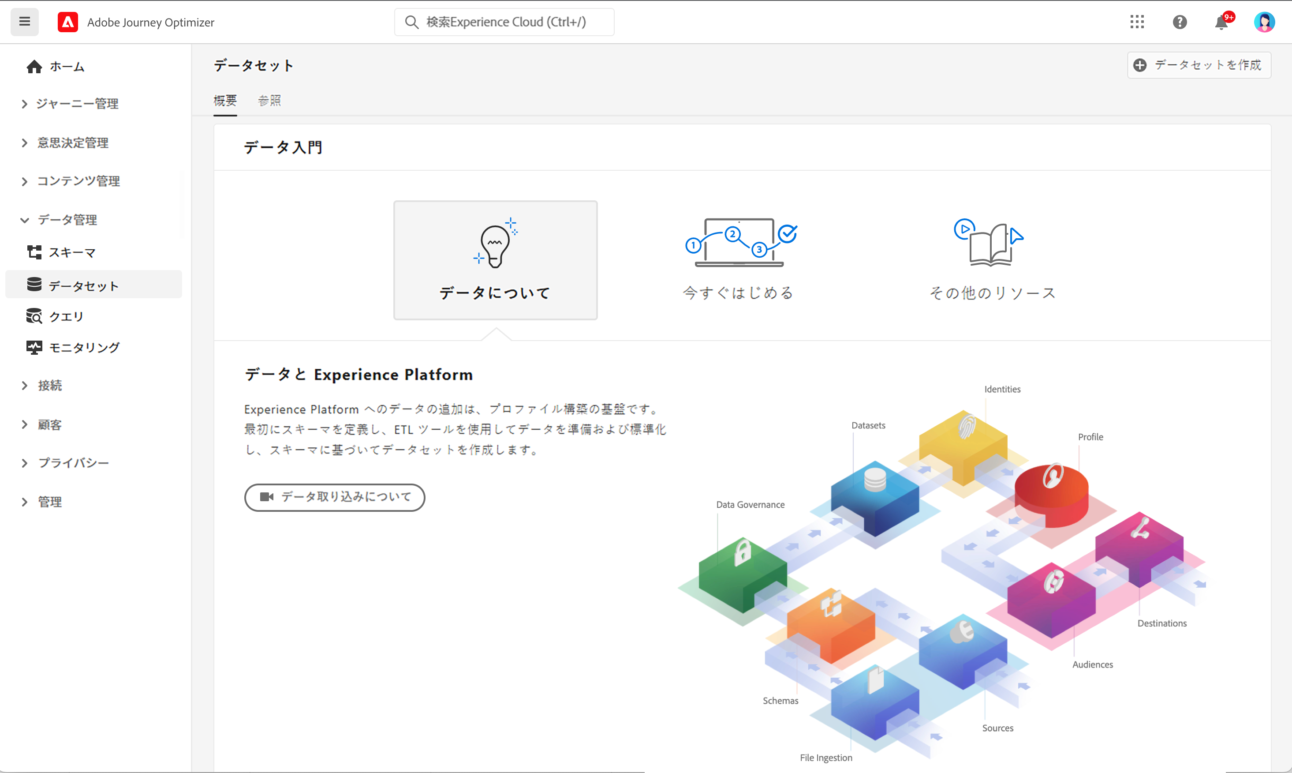1292x773 pixels.
Task: Click the データセットを作成 button
Action: point(1199,65)
